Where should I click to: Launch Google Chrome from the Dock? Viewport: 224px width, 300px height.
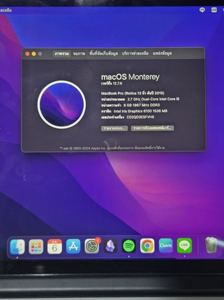tap(147, 246)
